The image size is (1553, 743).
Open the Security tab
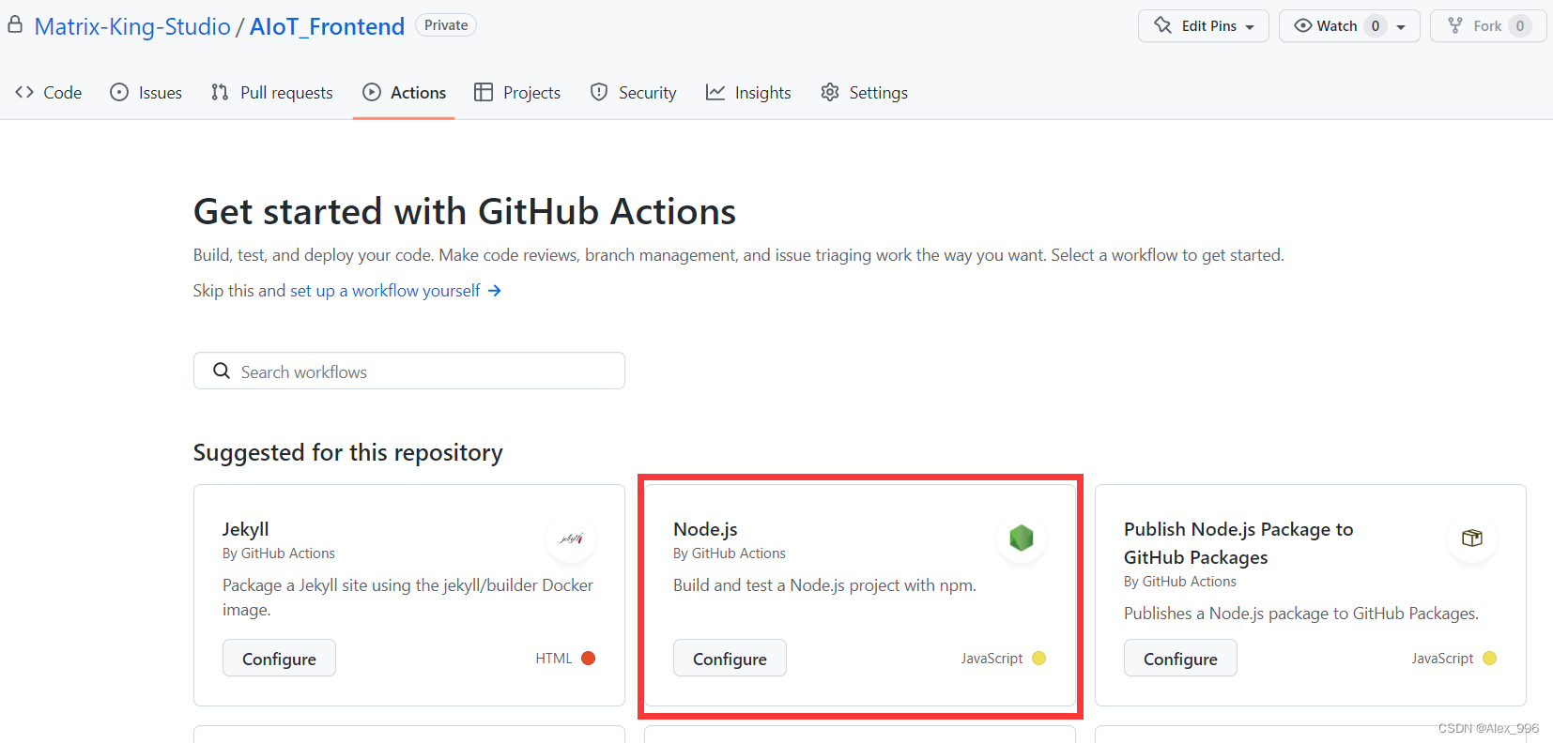click(x=634, y=92)
